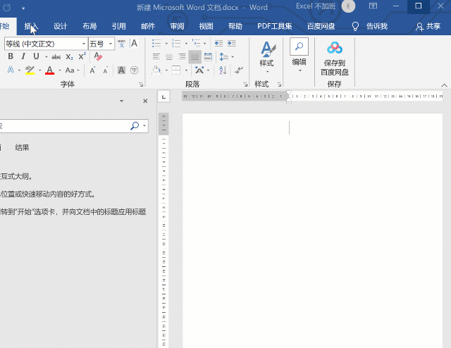Switch to Mailings tab
The width and height of the screenshot is (451, 348).
pos(148,26)
